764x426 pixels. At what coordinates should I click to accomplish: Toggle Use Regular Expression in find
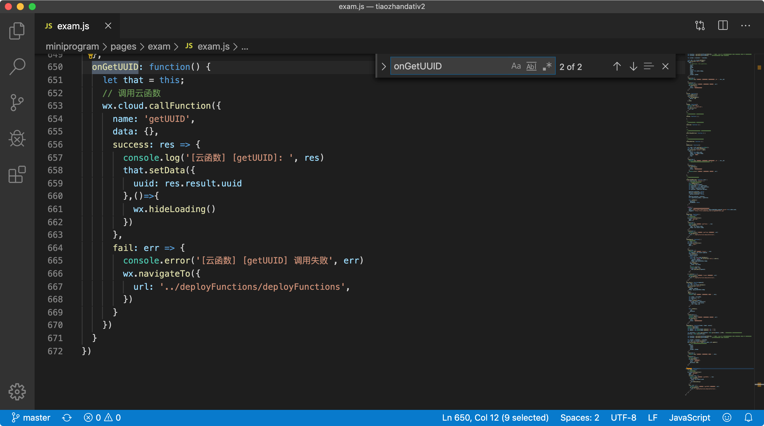[547, 66]
